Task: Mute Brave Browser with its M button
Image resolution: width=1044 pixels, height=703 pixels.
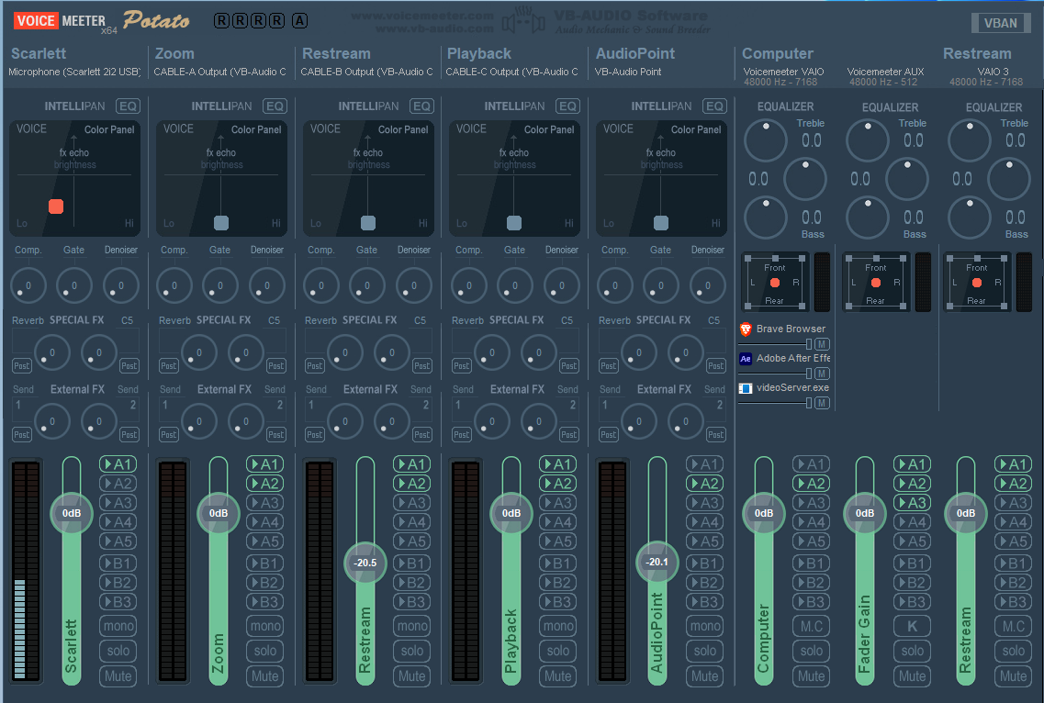Action: pyautogui.click(x=823, y=344)
